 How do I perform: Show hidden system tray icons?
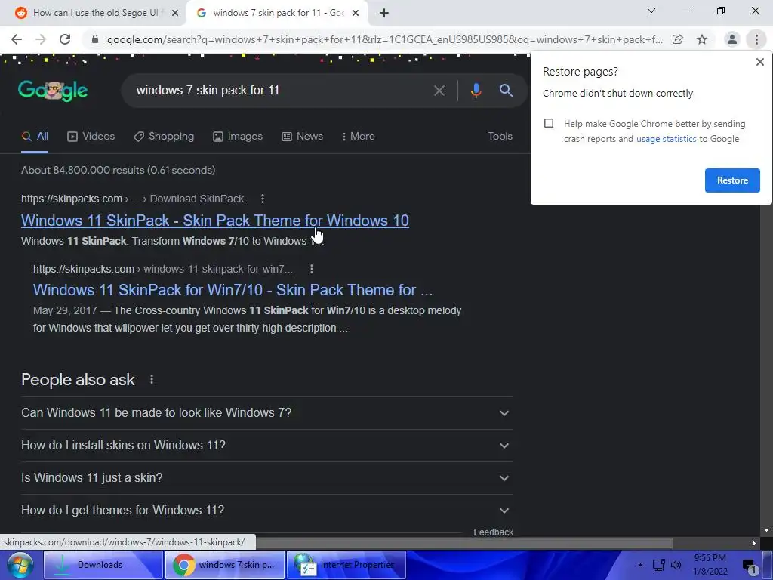[640, 565]
